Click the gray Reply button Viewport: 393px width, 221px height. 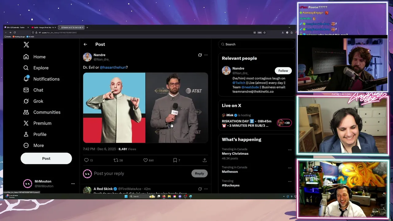(x=199, y=173)
